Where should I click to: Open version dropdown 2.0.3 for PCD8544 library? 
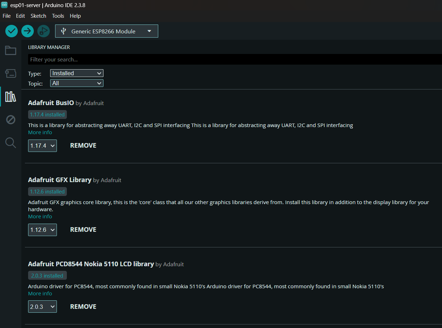click(42, 307)
